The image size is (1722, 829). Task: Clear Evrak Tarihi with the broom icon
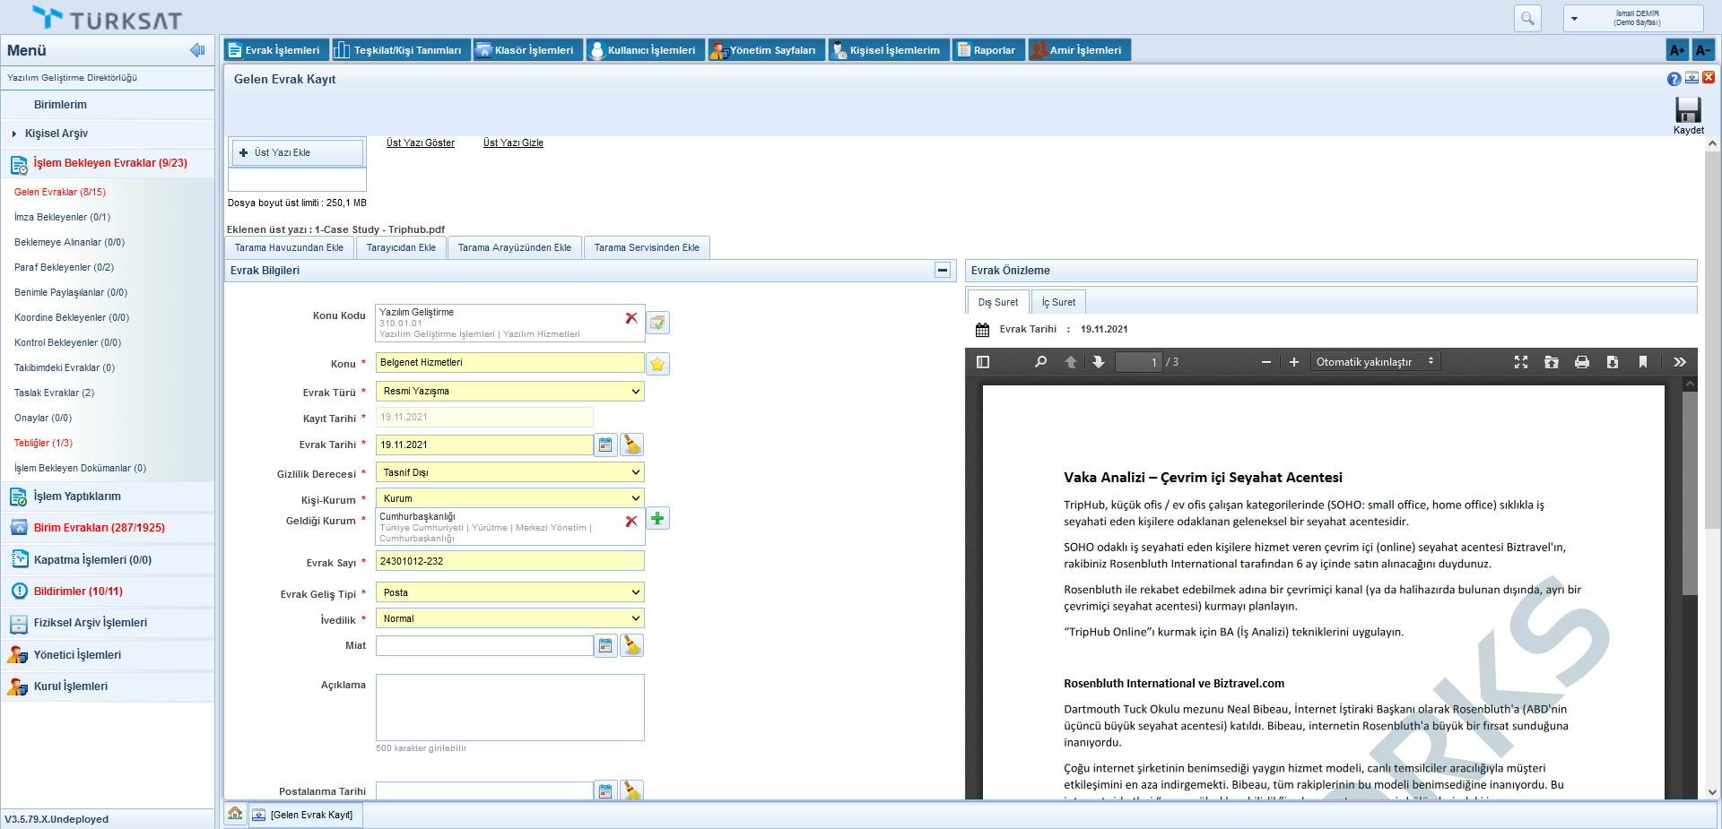[632, 445]
